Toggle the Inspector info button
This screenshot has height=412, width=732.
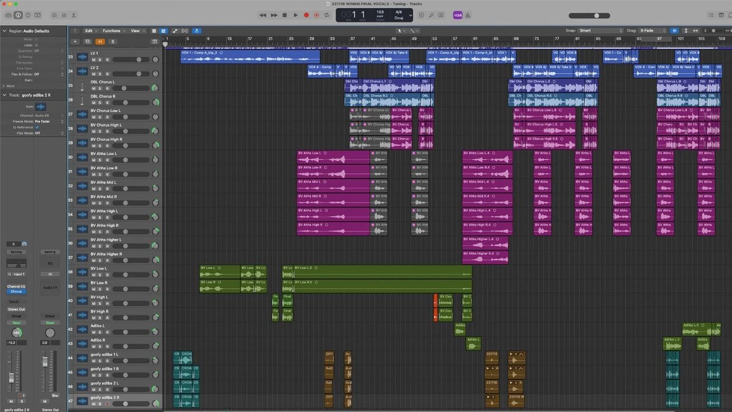(x=18, y=15)
